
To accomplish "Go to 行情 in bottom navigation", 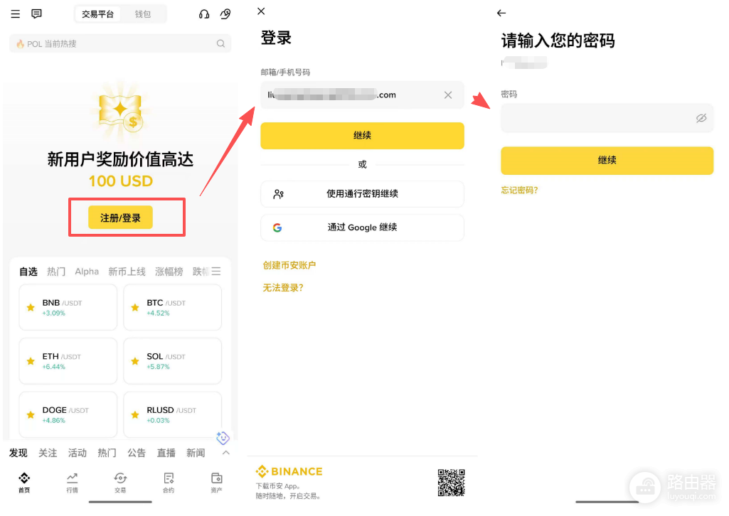I will pos(72,483).
